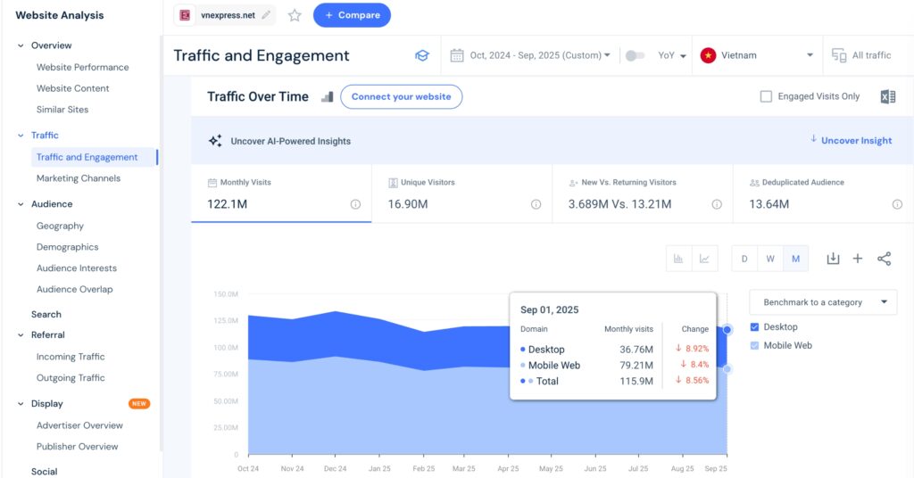Click the share icon above chart
The width and height of the screenshot is (914, 478).
(x=884, y=259)
